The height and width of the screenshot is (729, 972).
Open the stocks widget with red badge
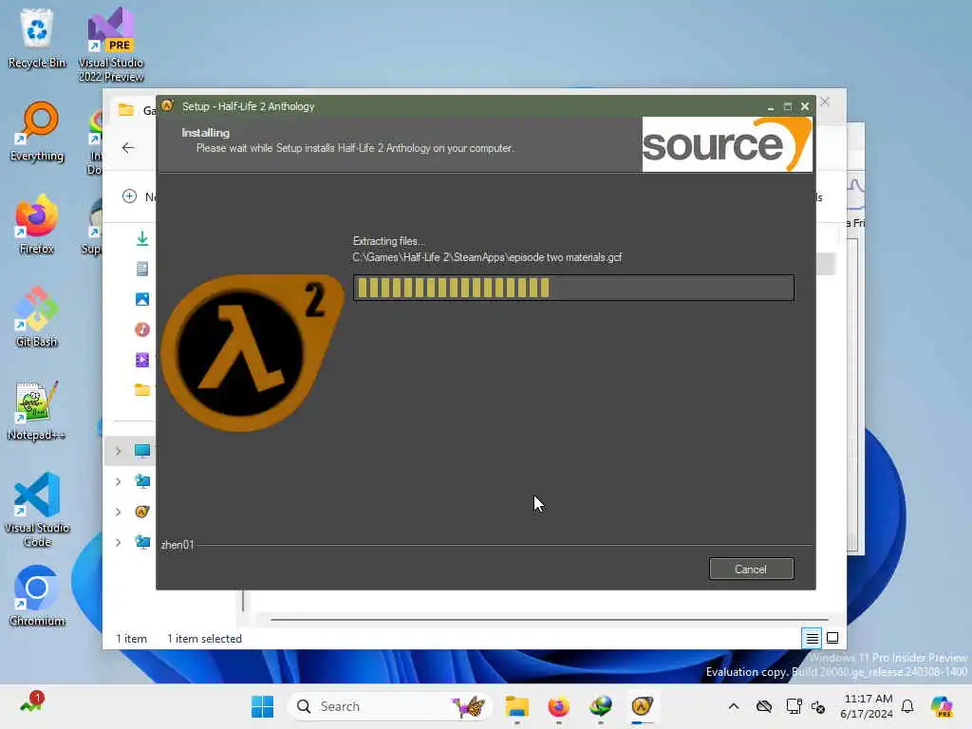pyautogui.click(x=30, y=703)
